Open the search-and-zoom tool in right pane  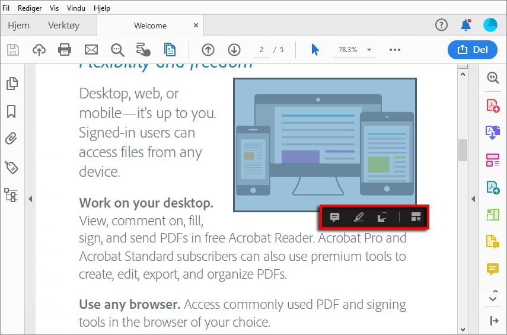pyautogui.click(x=493, y=78)
